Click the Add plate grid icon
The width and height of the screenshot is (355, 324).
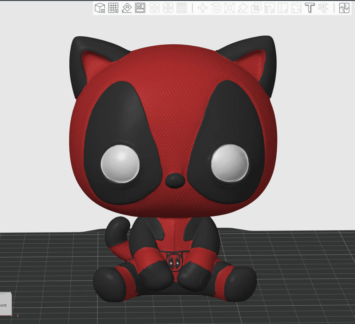(113, 8)
